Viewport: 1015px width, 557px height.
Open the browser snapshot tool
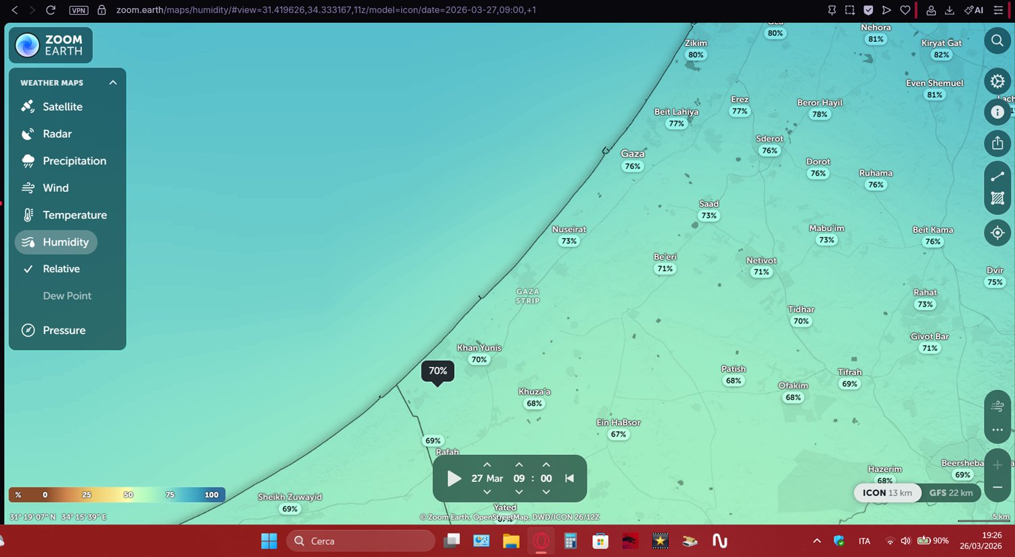[850, 10]
